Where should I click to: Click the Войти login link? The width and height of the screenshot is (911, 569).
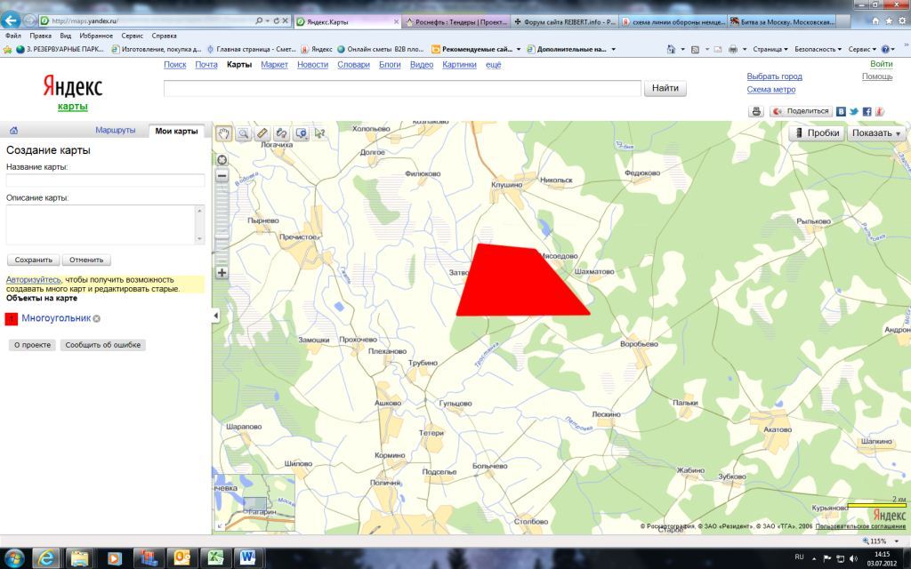(882, 64)
